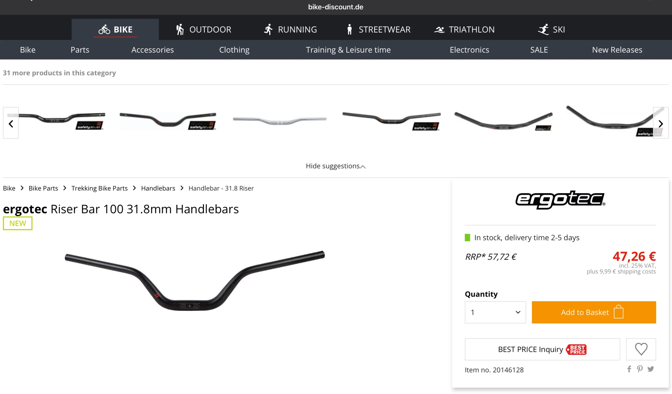Click the ergotec brand logo
Image resolution: width=672 pixels, height=394 pixels.
point(560,200)
